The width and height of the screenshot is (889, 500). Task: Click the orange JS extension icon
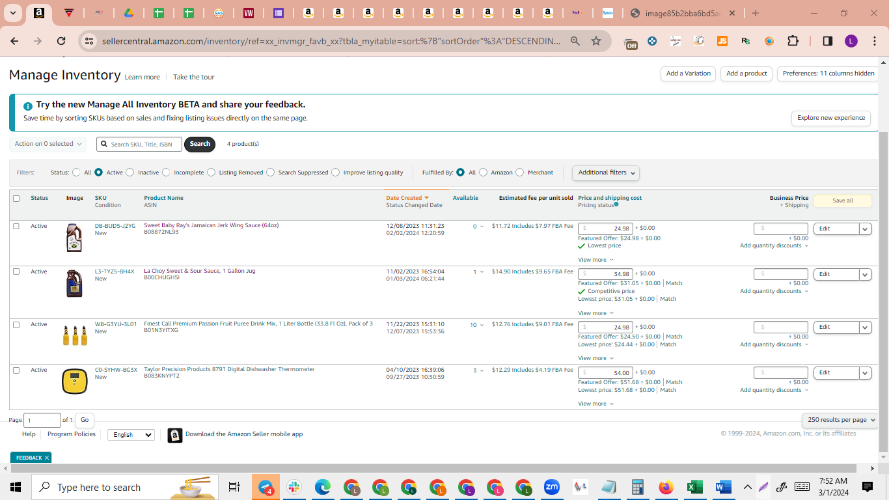pos(722,41)
